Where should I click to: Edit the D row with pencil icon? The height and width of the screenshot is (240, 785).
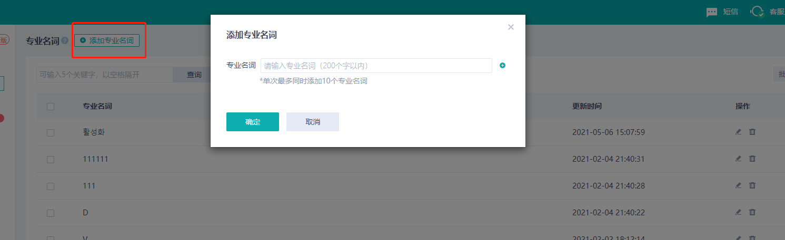738,212
